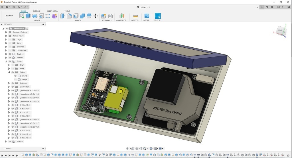The width and height of the screenshot is (292, 158).
Task: Click the Insert image icon
Action: [x=147, y=16]
